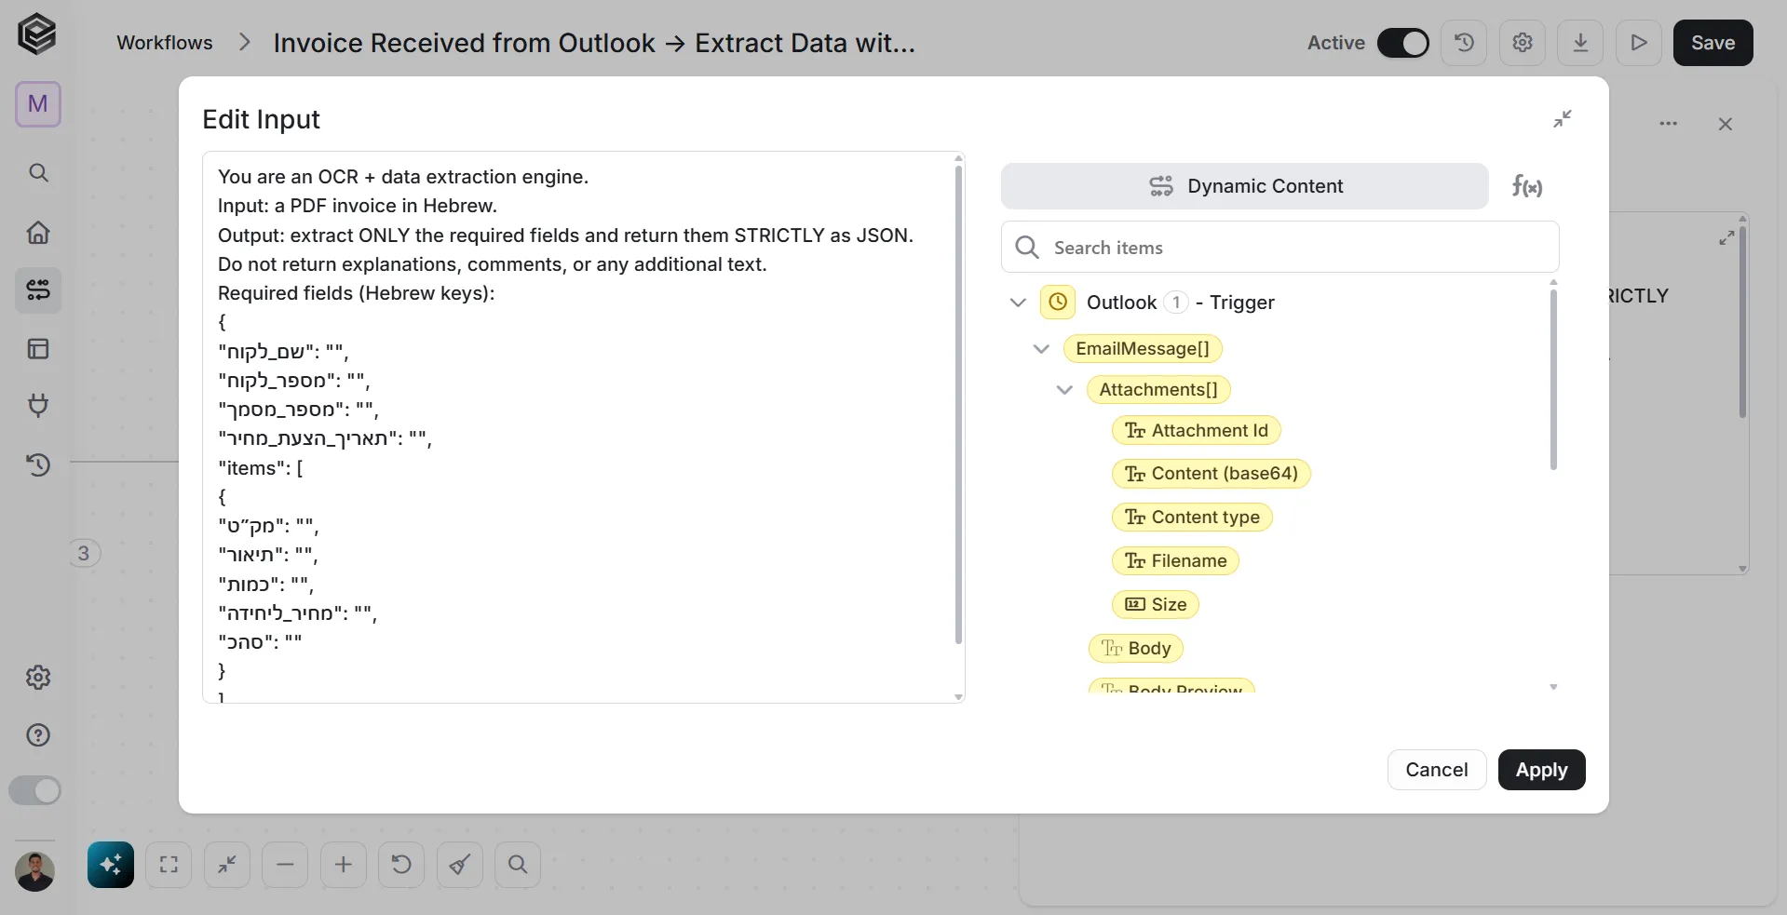Zoom out the canvas with minus button
This screenshot has width=1787, height=915.
[285, 865]
